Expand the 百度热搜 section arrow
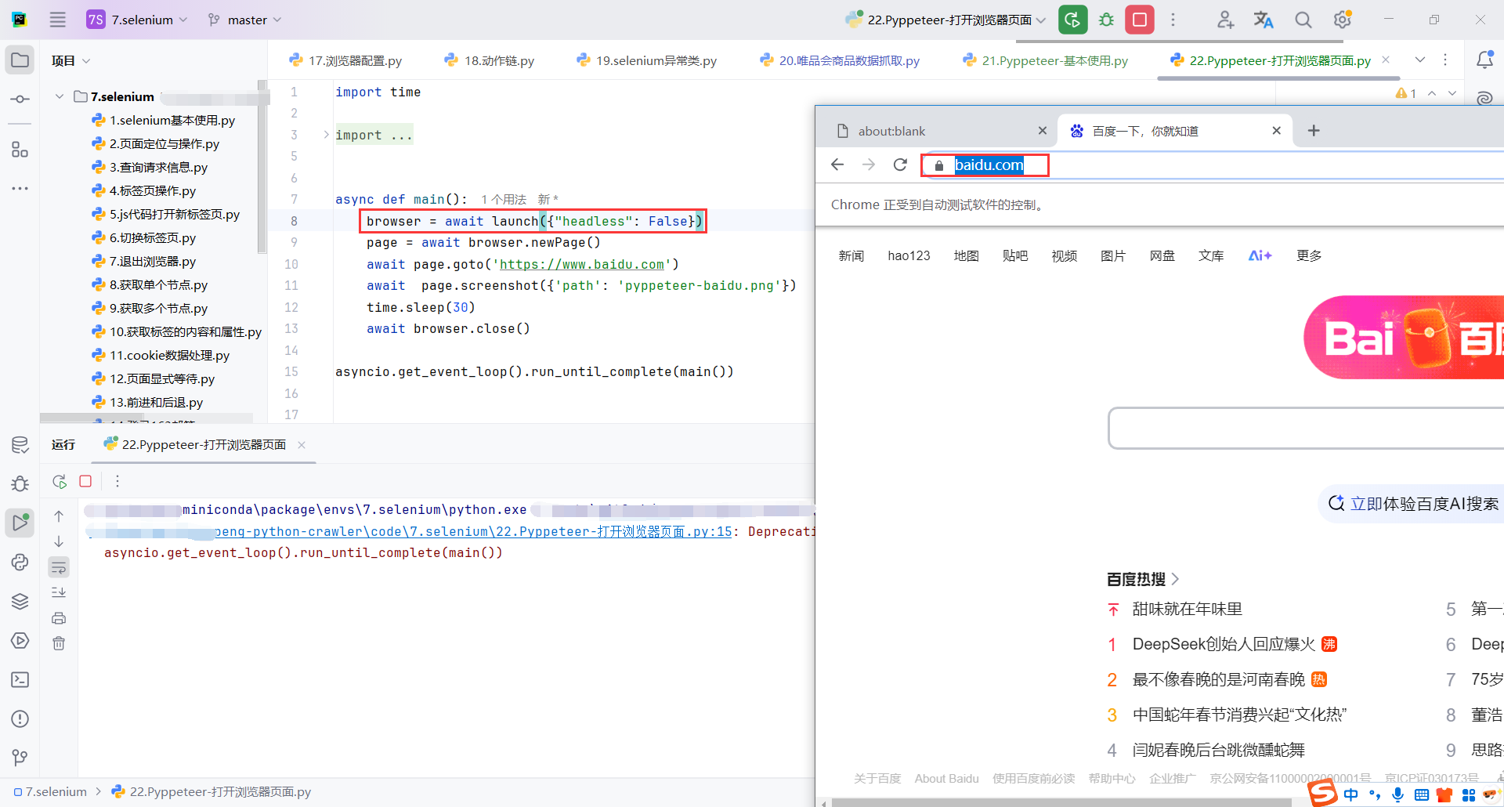Viewport: 1504px width, 807px height. click(x=1175, y=579)
